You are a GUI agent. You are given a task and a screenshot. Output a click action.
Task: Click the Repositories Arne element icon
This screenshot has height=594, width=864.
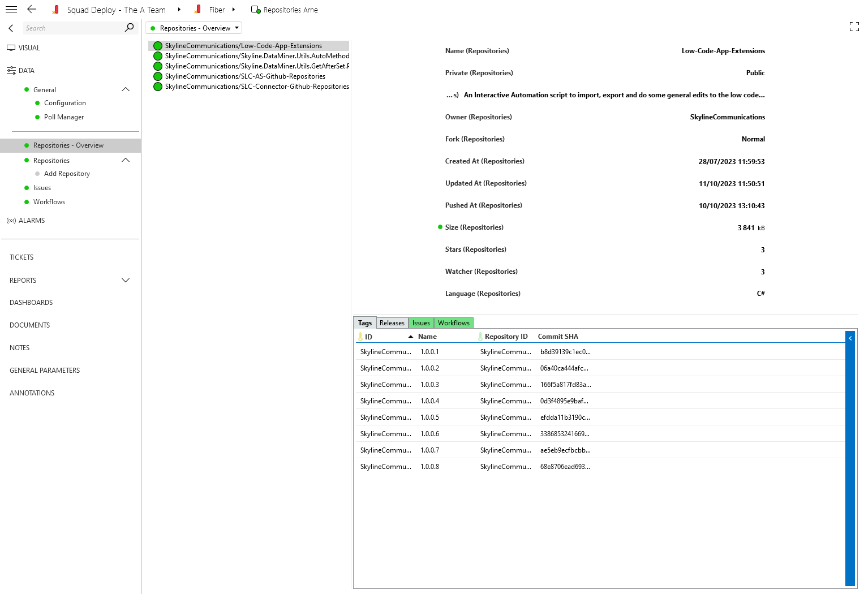(256, 10)
